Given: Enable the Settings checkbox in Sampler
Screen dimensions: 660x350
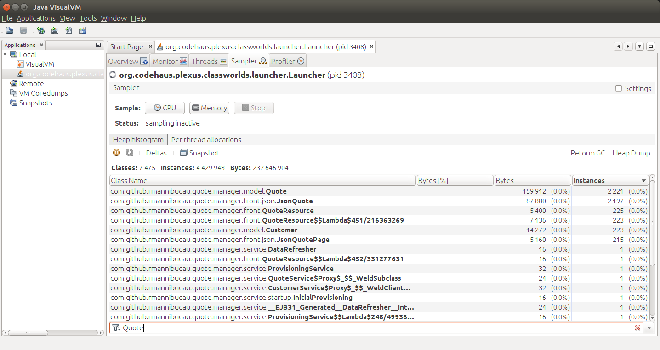Looking at the screenshot, I should pyautogui.click(x=619, y=88).
